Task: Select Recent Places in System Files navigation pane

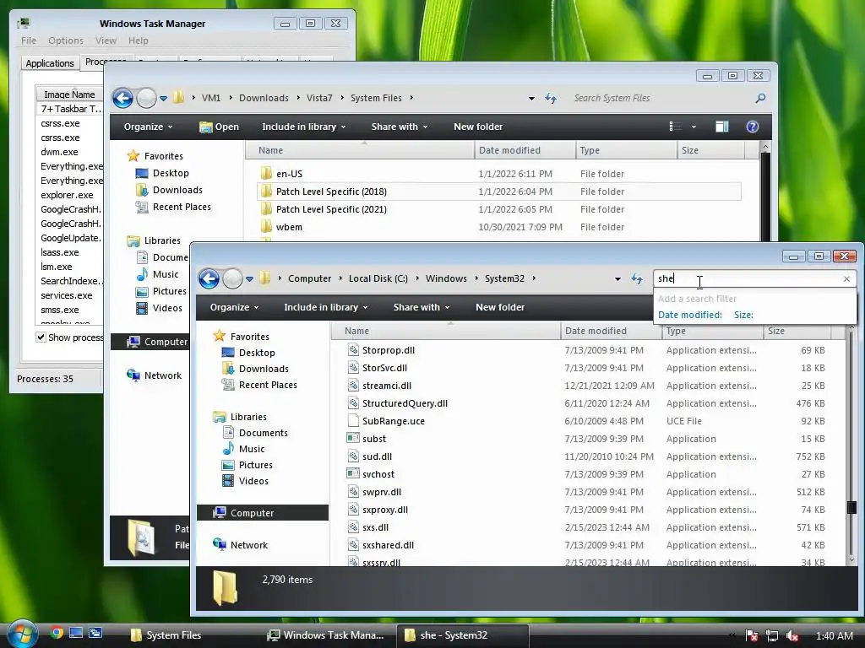Action: click(182, 208)
